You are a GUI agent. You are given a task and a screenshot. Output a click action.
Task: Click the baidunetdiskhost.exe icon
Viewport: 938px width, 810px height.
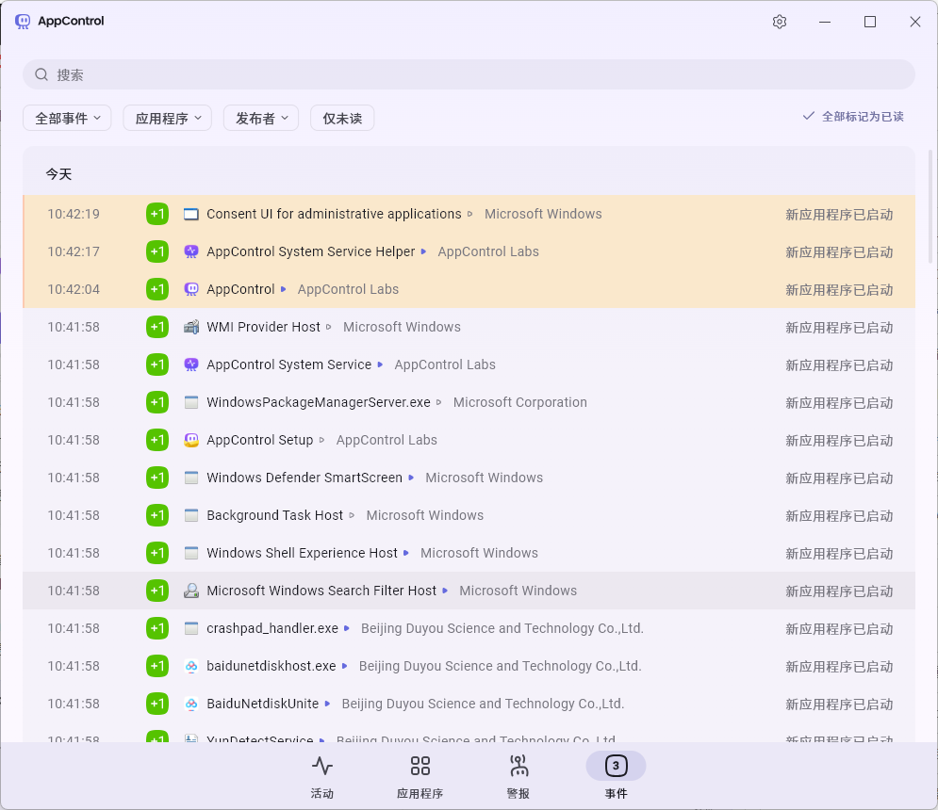click(x=190, y=666)
